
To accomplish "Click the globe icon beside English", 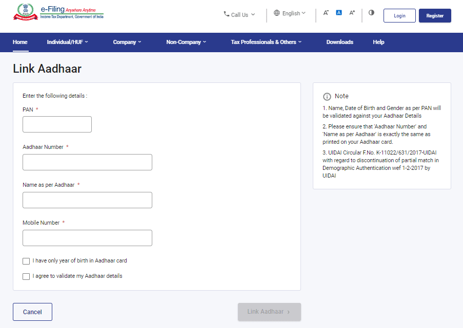I will point(277,13).
